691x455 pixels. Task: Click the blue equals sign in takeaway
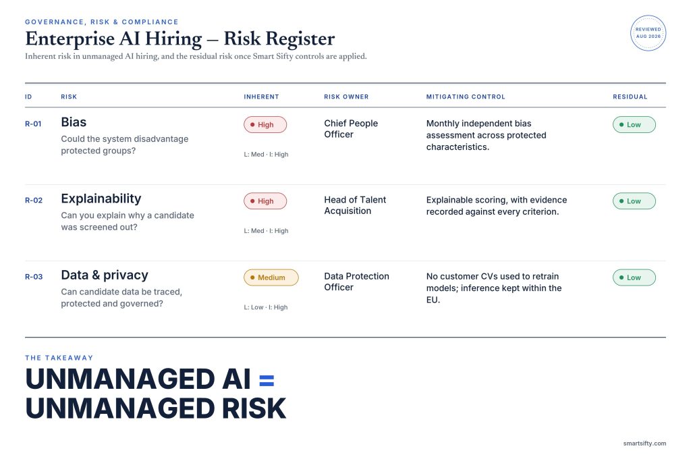267,381
